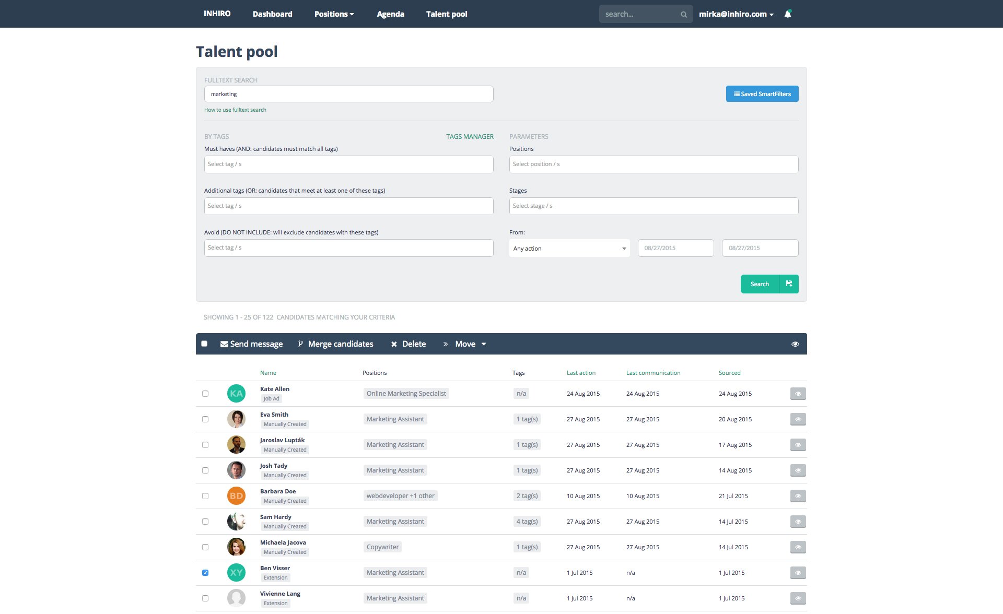The height and width of the screenshot is (614, 1003).
Task: Click Send message with envelope icon
Action: tap(251, 344)
